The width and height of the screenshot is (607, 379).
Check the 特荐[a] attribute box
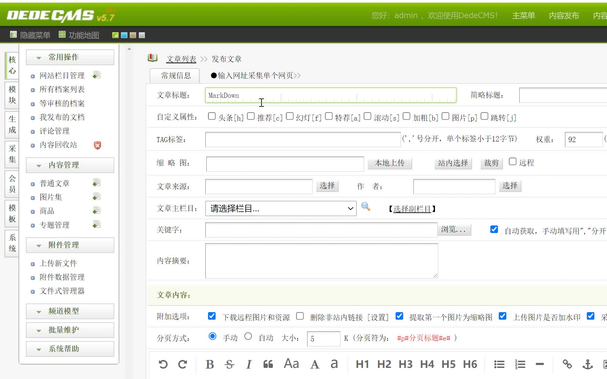tap(329, 116)
